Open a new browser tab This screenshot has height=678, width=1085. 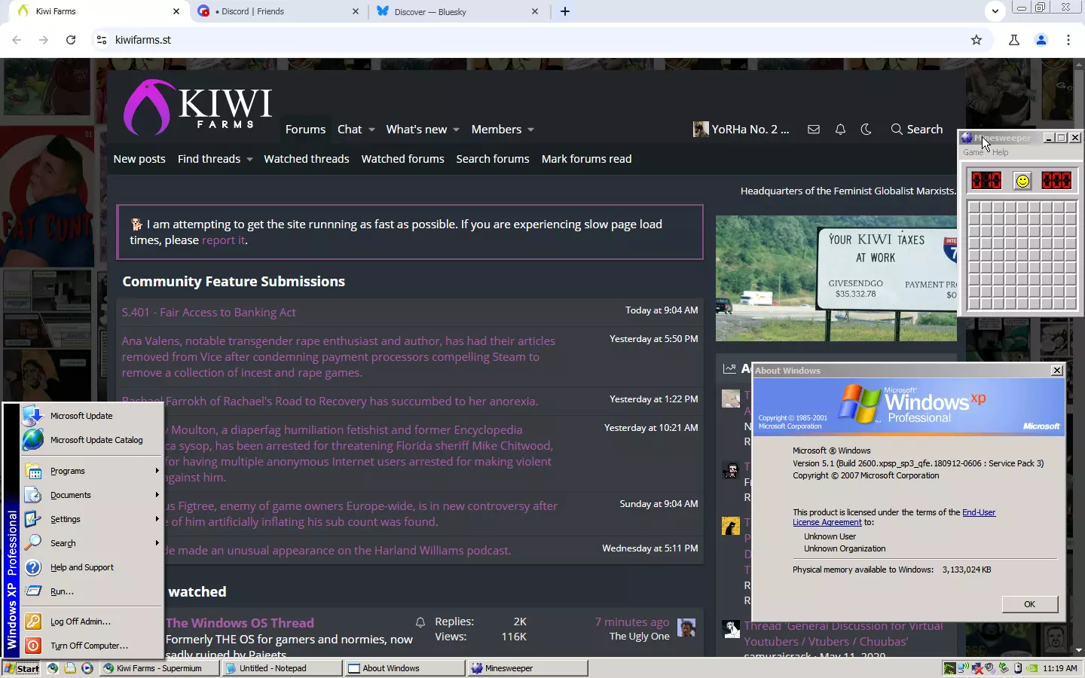pyautogui.click(x=565, y=11)
